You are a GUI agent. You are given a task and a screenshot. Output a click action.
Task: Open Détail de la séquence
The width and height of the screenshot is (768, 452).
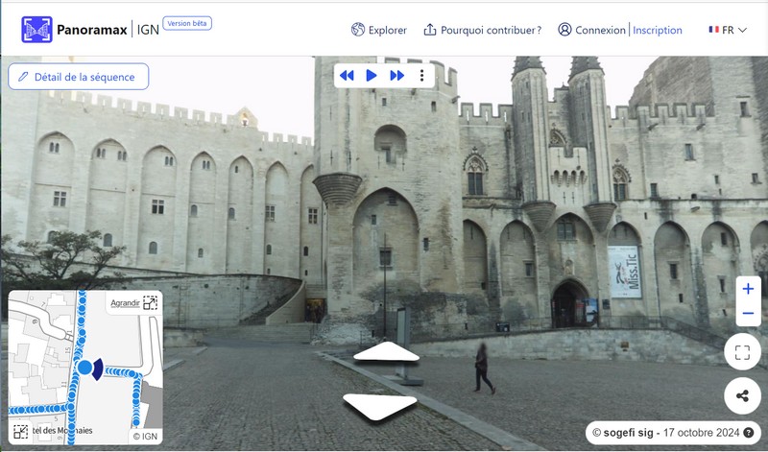pos(79,77)
